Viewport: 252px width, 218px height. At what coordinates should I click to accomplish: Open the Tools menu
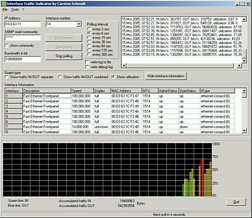pyautogui.click(x=15, y=10)
